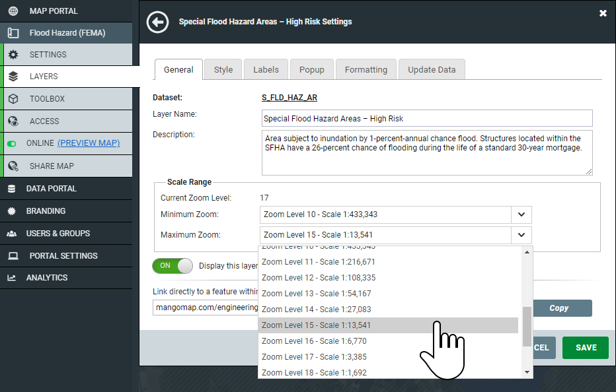Viewport: 616px width, 392px height.
Task: Open Share Map icon in sidebar
Action: [13, 166]
